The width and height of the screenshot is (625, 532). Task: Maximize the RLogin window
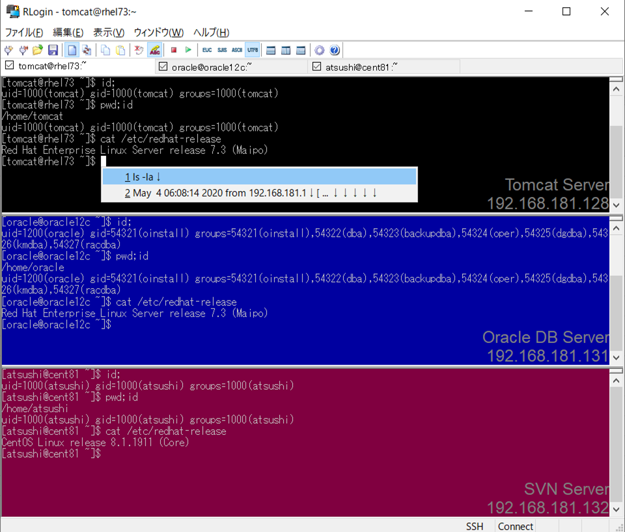pyautogui.click(x=566, y=11)
